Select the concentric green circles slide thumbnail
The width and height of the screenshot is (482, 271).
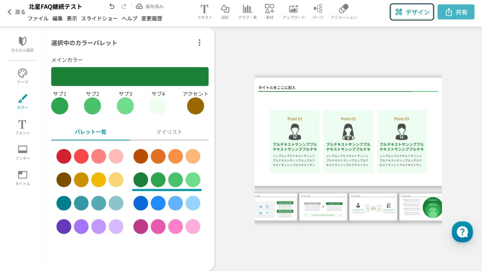[421, 207]
